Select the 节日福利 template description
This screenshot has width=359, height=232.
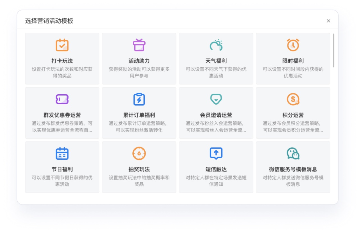[x=62, y=181]
